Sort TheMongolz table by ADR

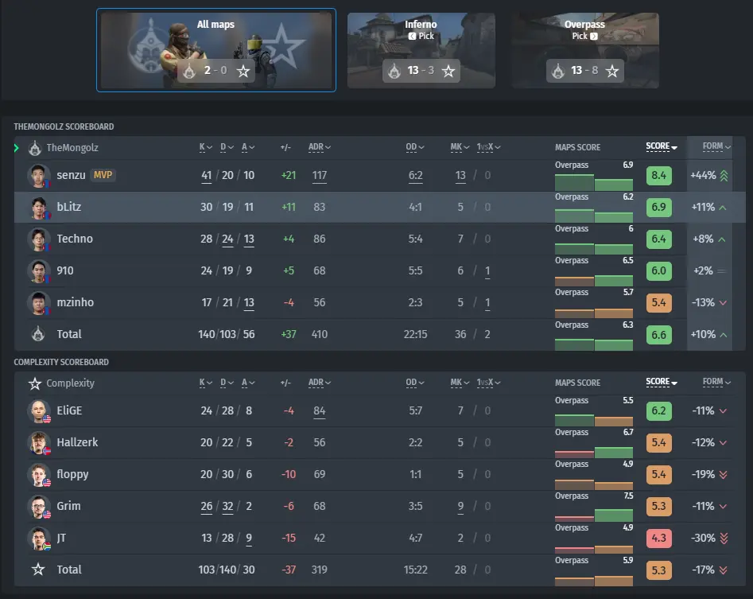tap(320, 147)
